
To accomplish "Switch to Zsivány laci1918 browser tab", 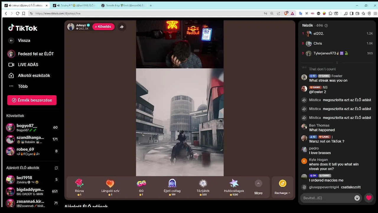I will [x=74, y=5].
